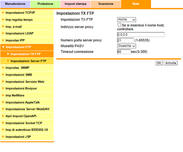This screenshot has width=183, height=152.
Task: Click the arrow icon beside Impostazioni Bonjour
Action: pyautogui.click(x=3, y=88)
